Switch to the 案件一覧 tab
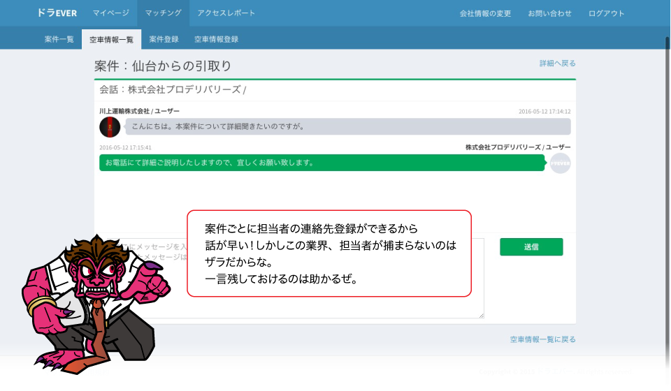Screen dimensions: 671x391 (x=59, y=39)
